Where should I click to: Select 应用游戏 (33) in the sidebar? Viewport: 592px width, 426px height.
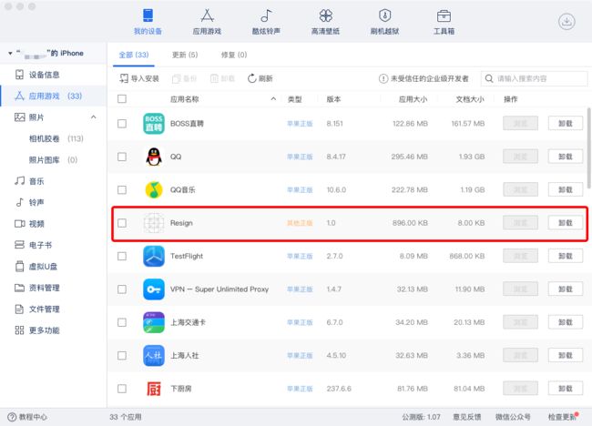coord(53,96)
